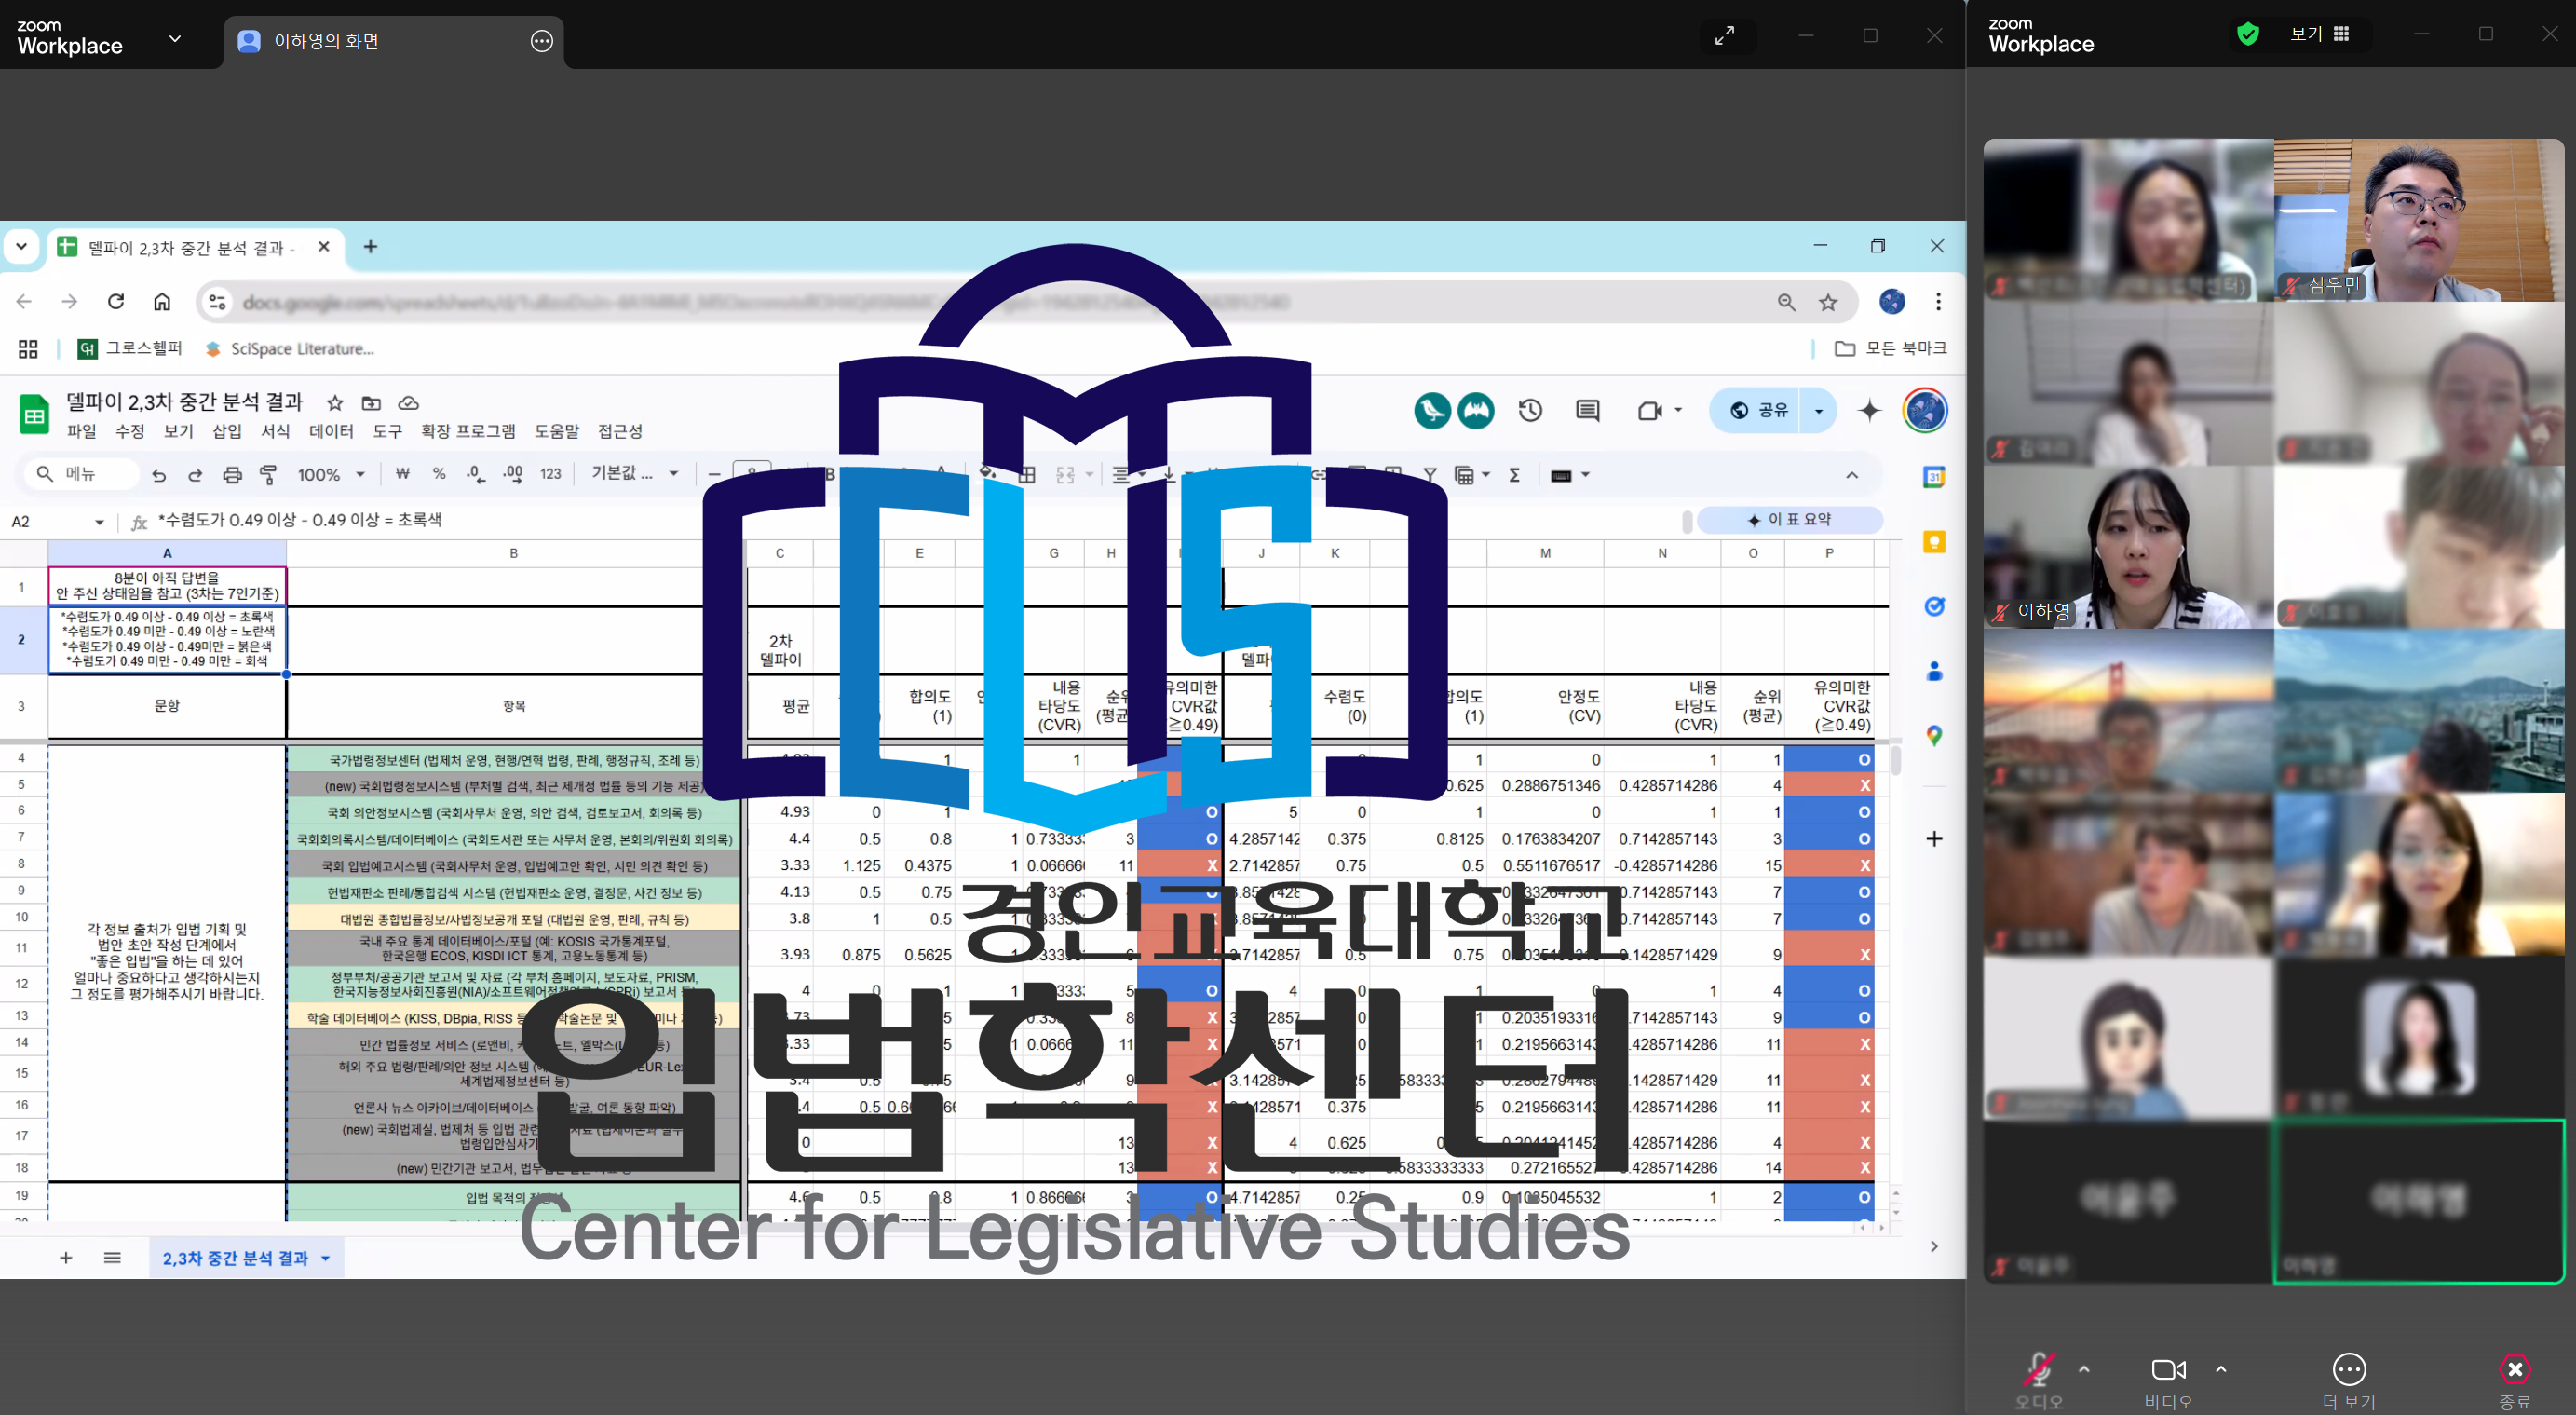This screenshot has width=2576, height=1415.
Task: Open the Sheets home icon
Action: pyautogui.click(x=34, y=415)
